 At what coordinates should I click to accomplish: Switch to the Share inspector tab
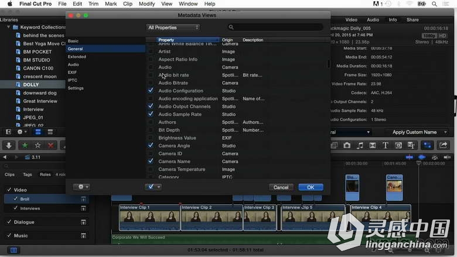click(x=412, y=20)
